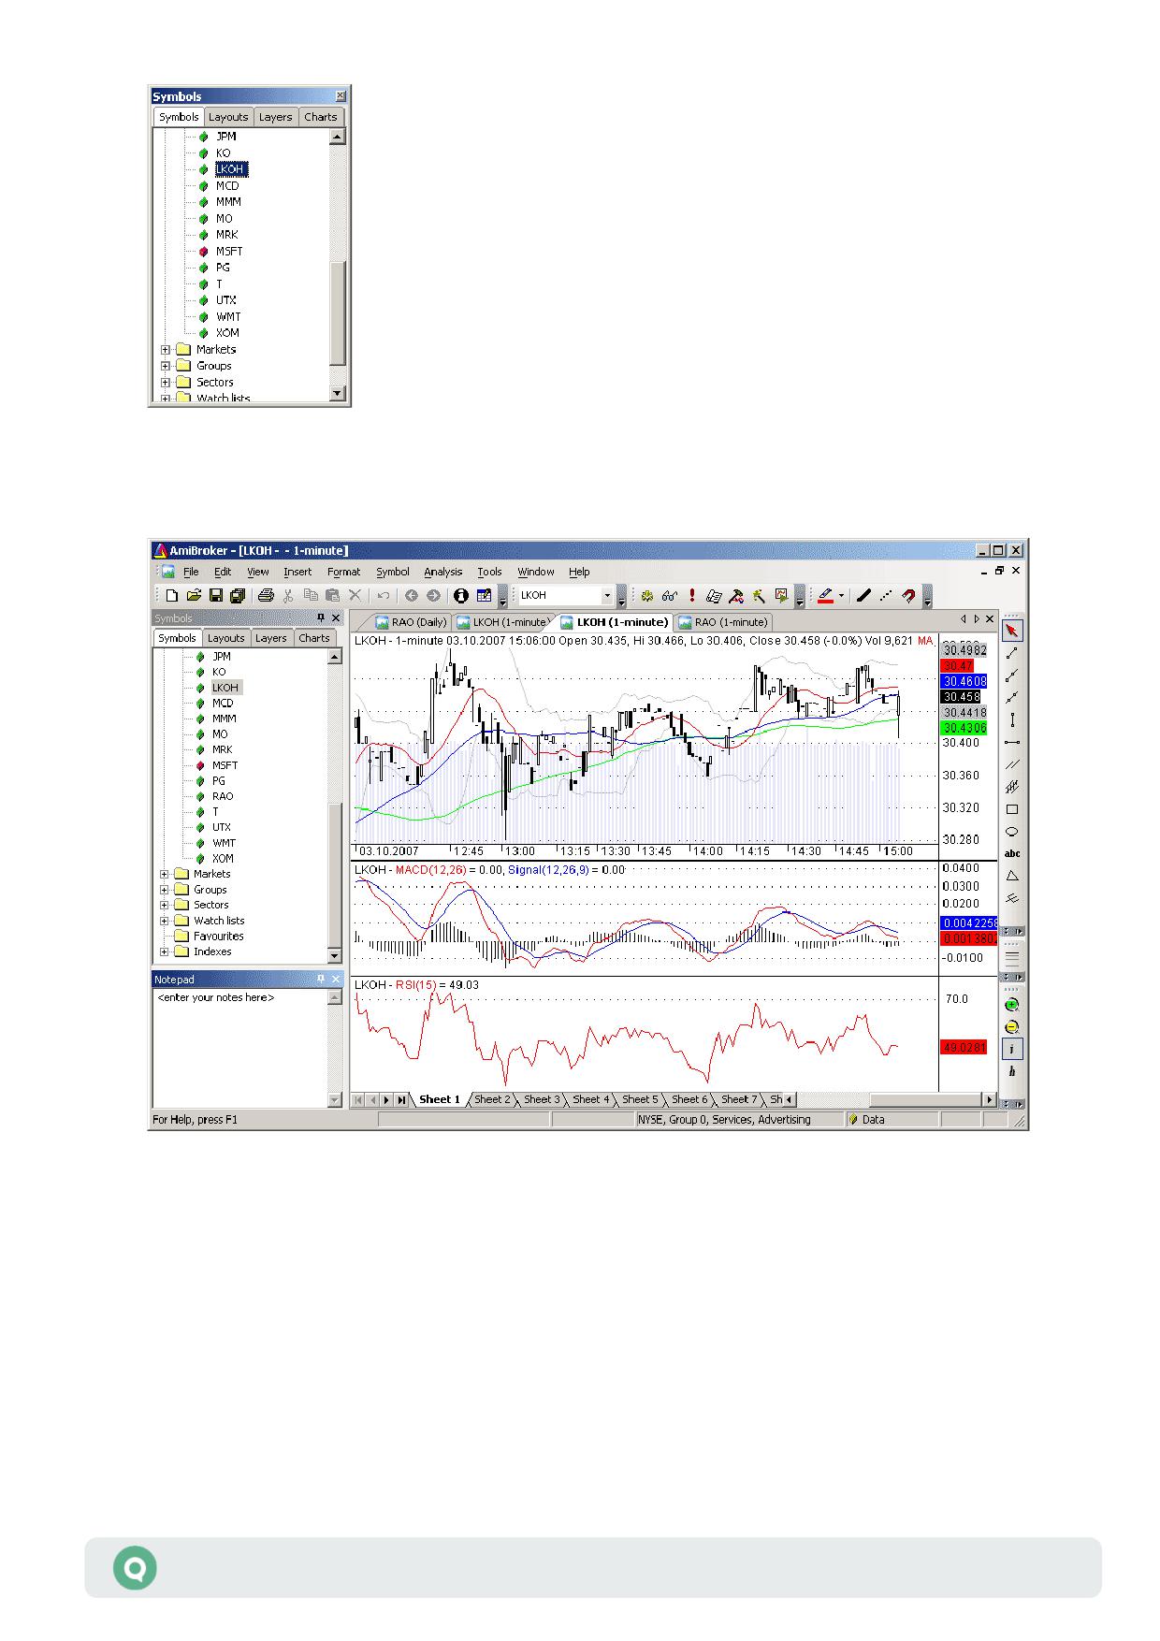Click the first-sheet navigation button
Screen dimensions: 1160x1641
pyautogui.click(x=358, y=1099)
